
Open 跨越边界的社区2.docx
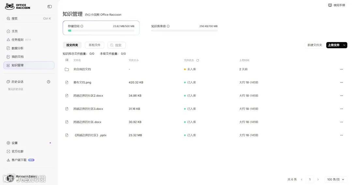88,95
